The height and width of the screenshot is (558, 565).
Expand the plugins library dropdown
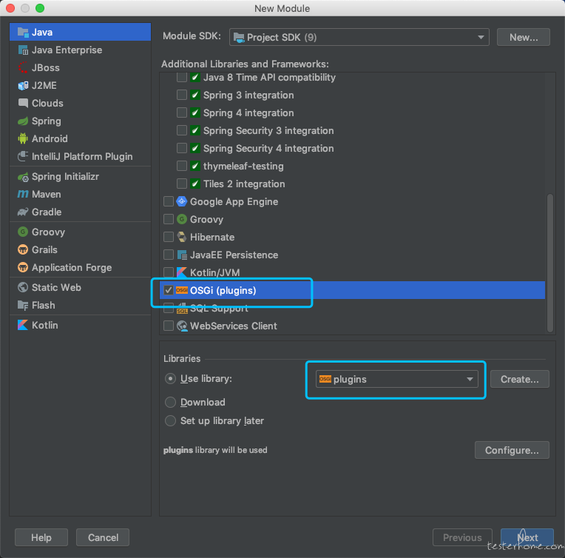coord(396,379)
